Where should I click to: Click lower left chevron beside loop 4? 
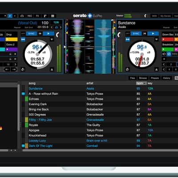tap(164, 69)
